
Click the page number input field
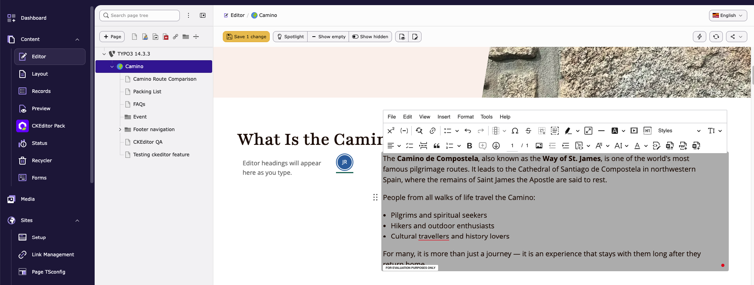(512, 146)
